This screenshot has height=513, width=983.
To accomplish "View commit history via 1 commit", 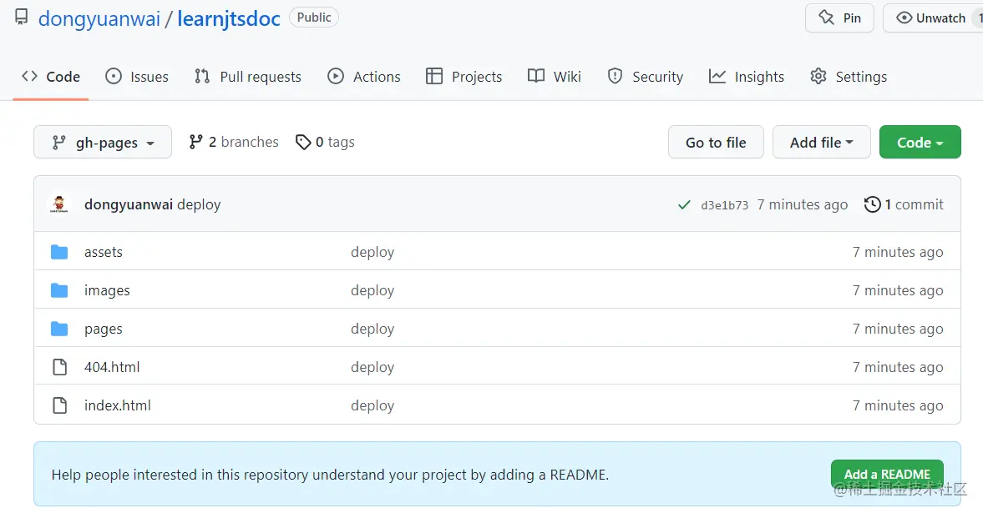I will [904, 204].
